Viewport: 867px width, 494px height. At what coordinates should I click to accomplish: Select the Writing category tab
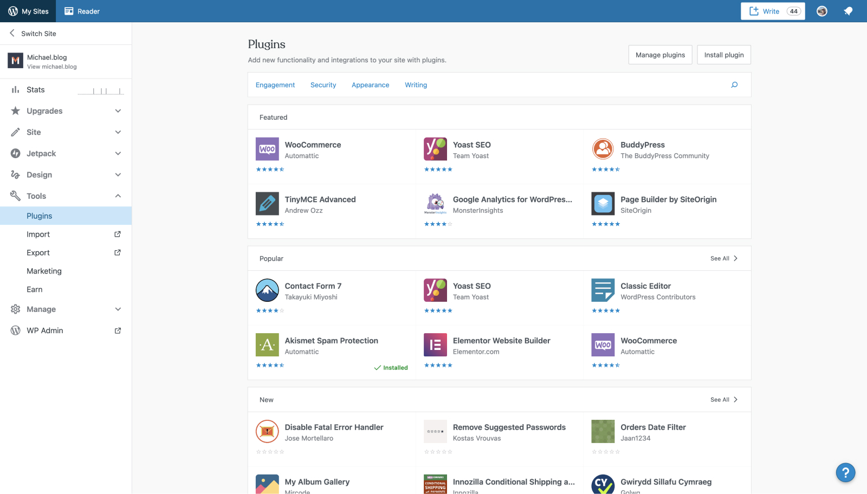416,85
